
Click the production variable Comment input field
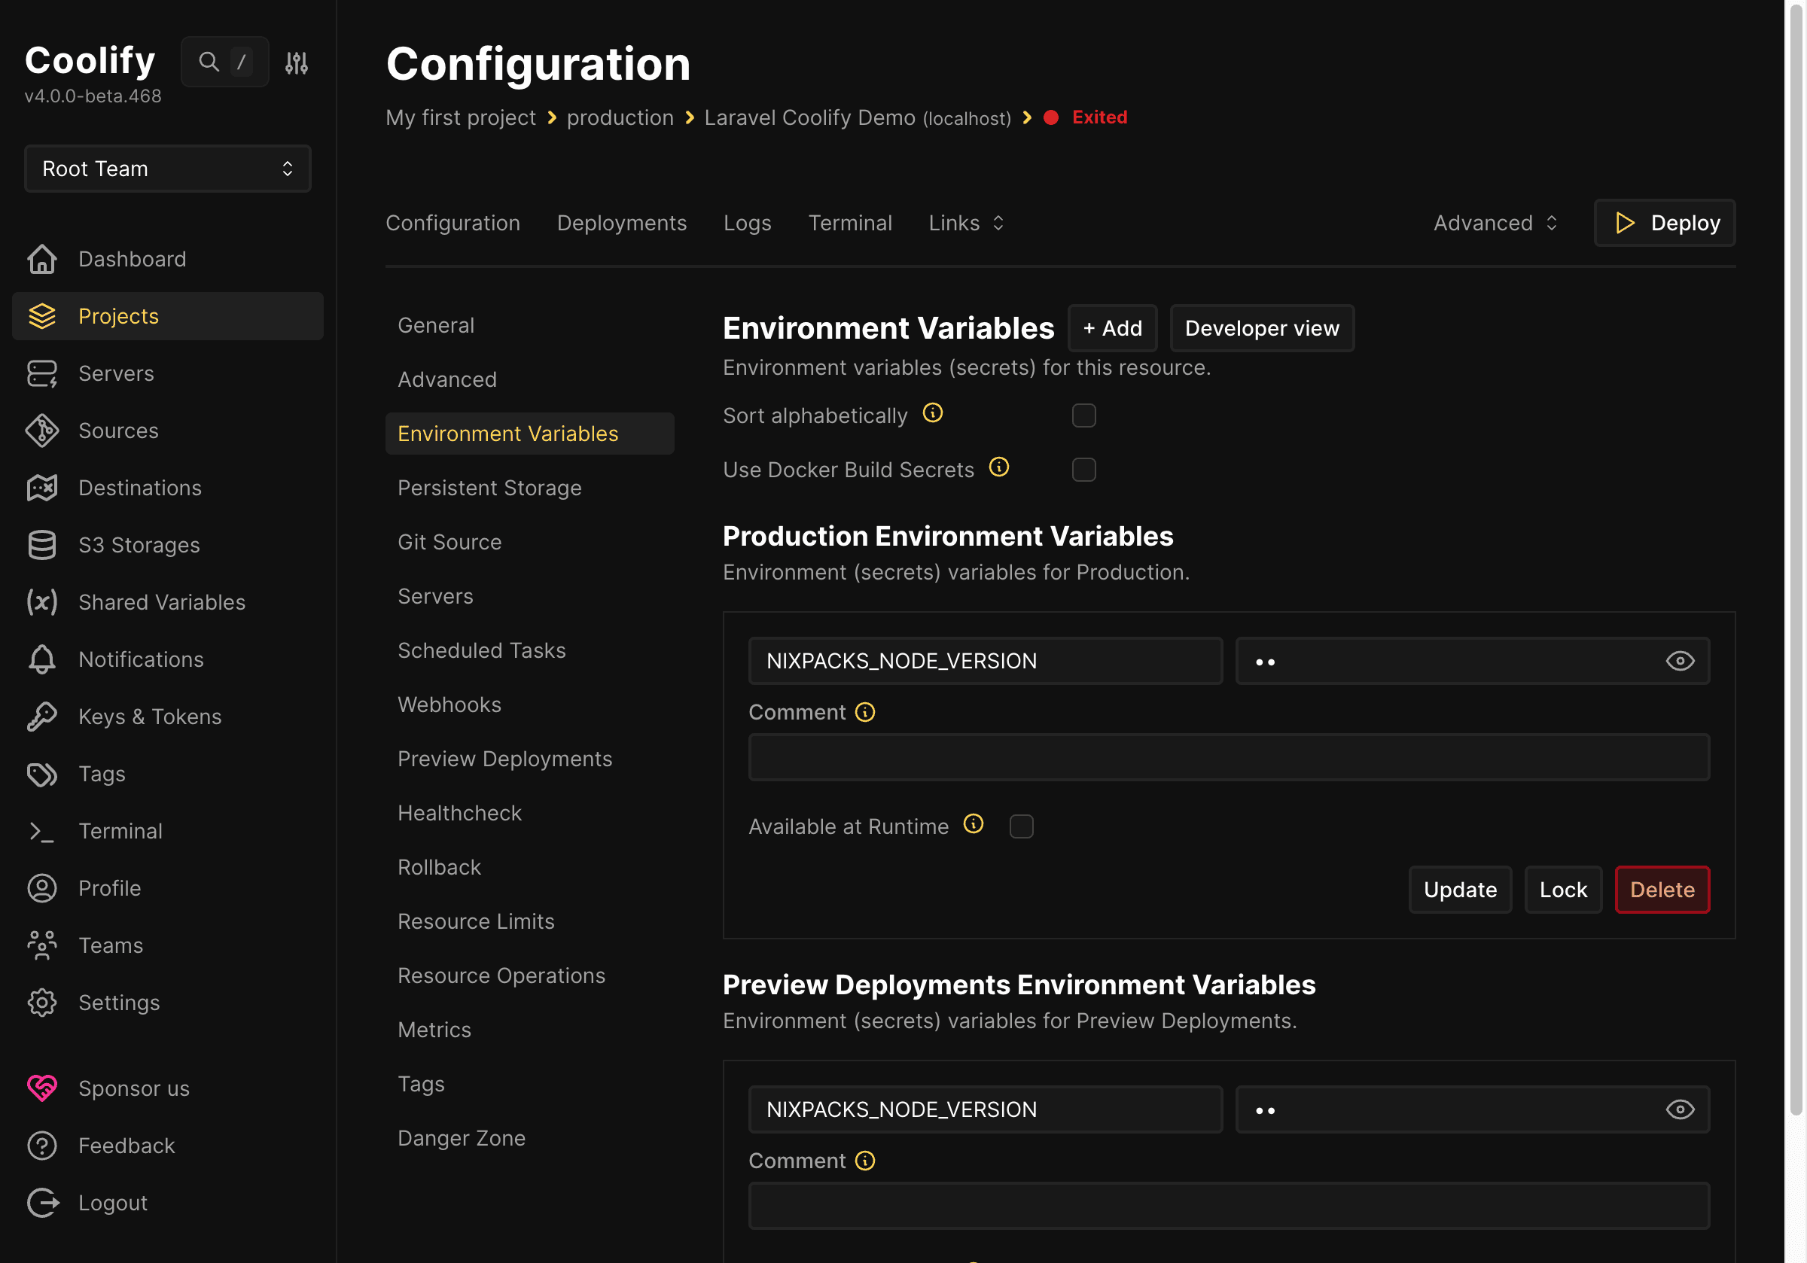coord(1228,757)
